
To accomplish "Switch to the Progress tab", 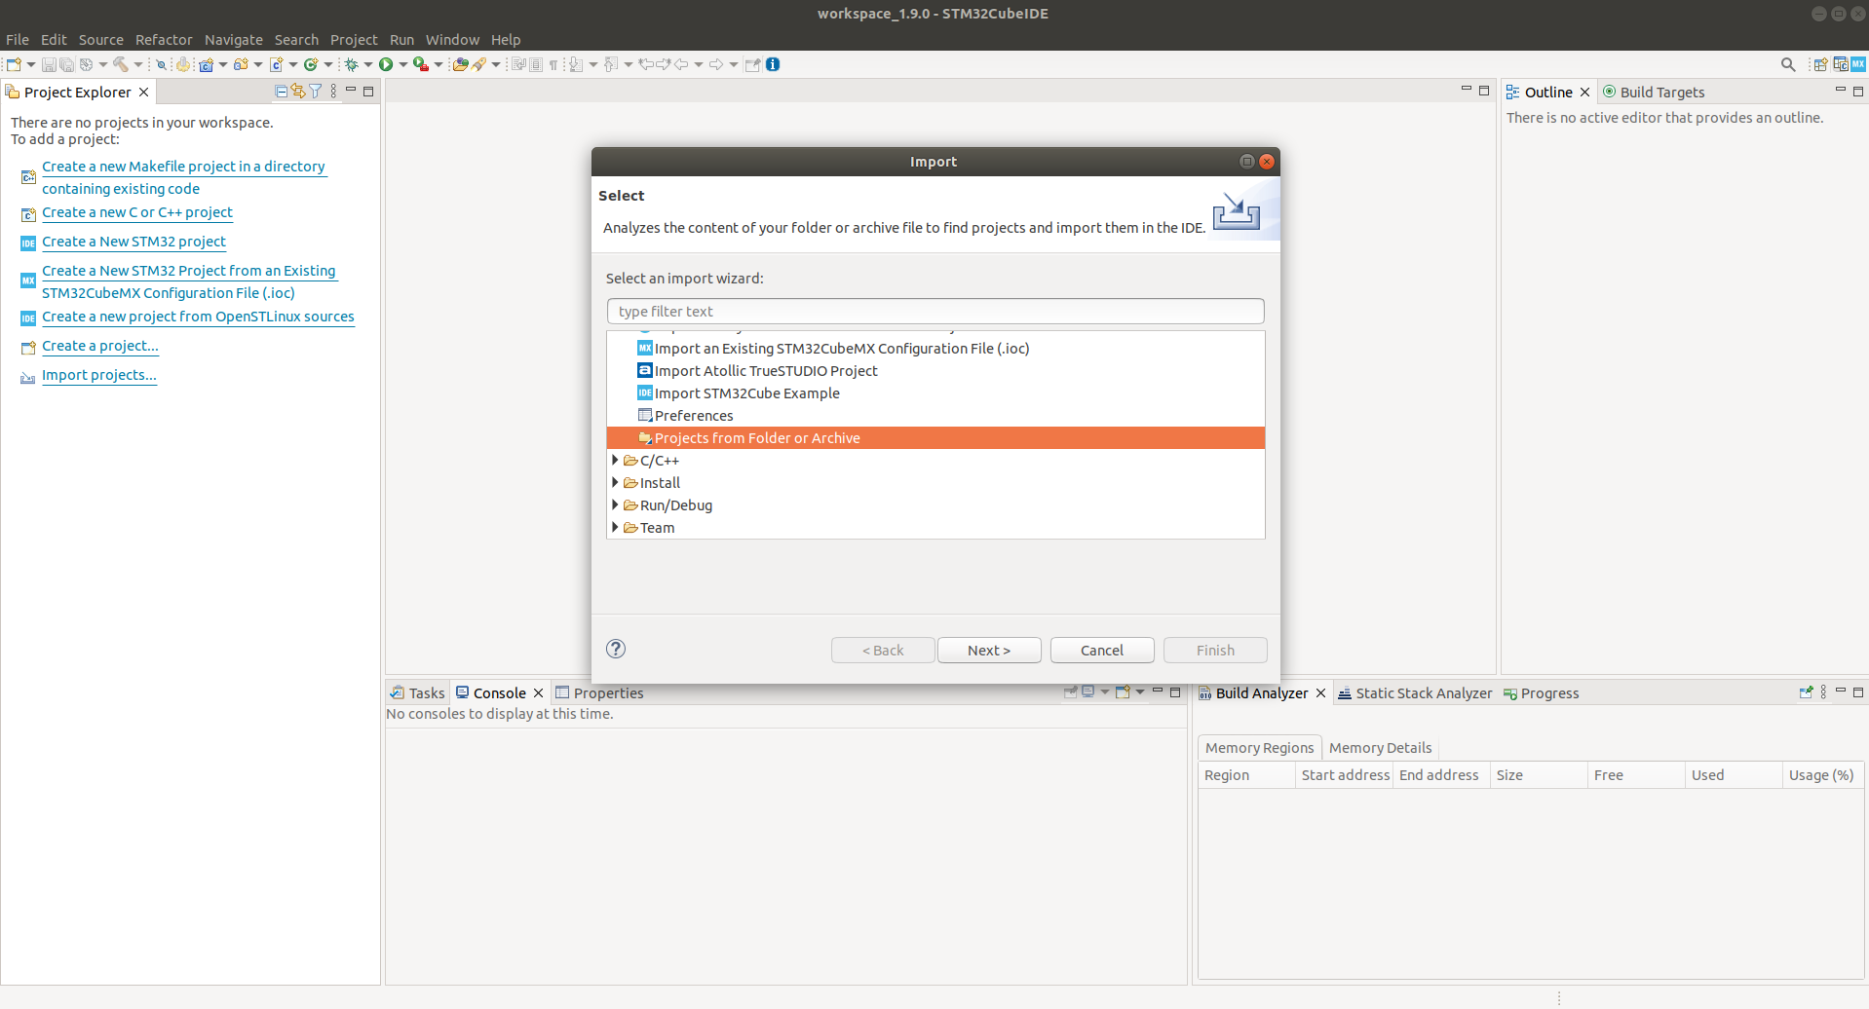I will click(1541, 693).
